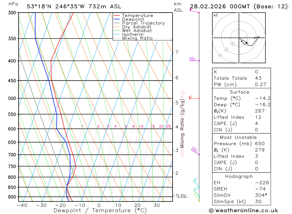
Task: Click the weatheronline.co.uk copyright text
Action: click(x=244, y=210)
